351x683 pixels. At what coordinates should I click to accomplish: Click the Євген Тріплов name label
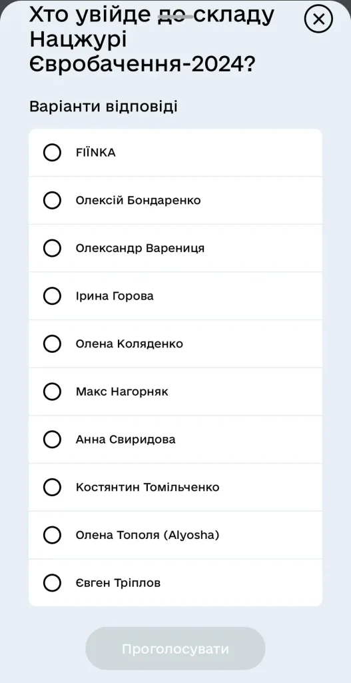pyautogui.click(x=118, y=583)
